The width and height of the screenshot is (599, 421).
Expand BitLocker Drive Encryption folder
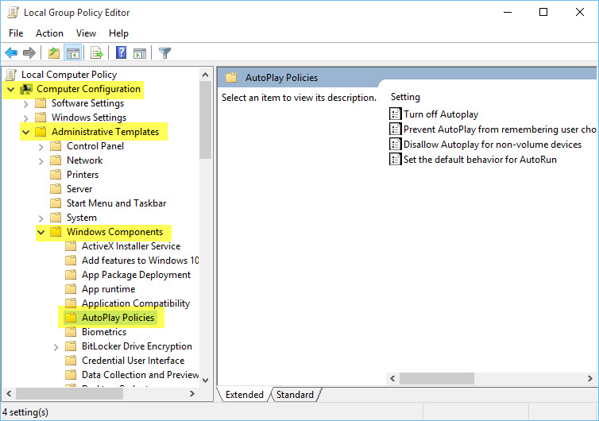coord(56,346)
